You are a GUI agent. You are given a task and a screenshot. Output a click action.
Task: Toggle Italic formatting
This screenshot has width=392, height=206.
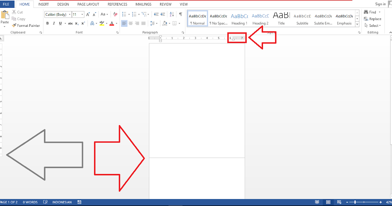pyautogui.click(x=54, y=23)
